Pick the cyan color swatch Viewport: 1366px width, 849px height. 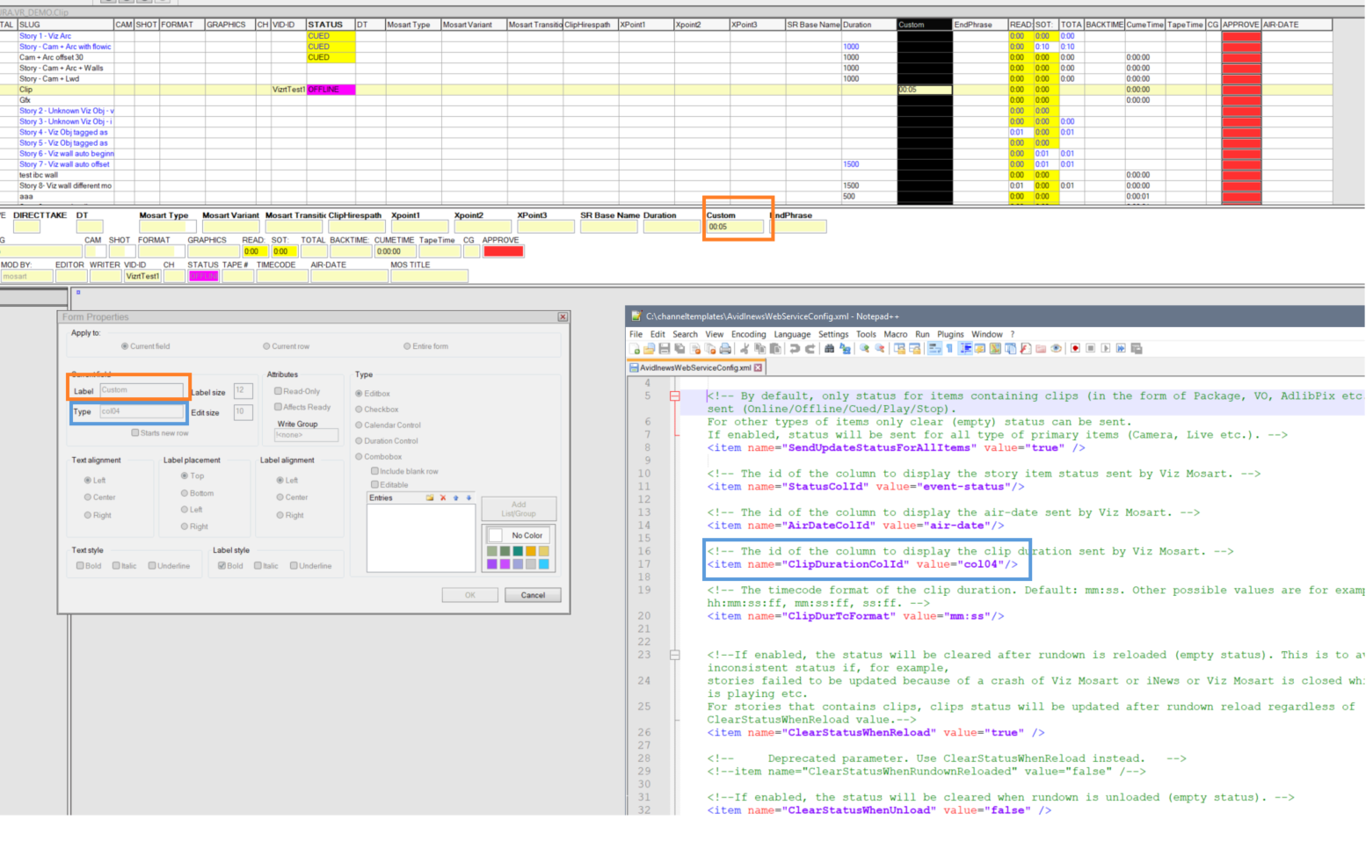(544, 564)
